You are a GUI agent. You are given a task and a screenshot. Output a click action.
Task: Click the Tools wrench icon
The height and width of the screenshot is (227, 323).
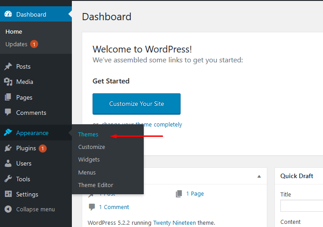click(x=8, y=179)
